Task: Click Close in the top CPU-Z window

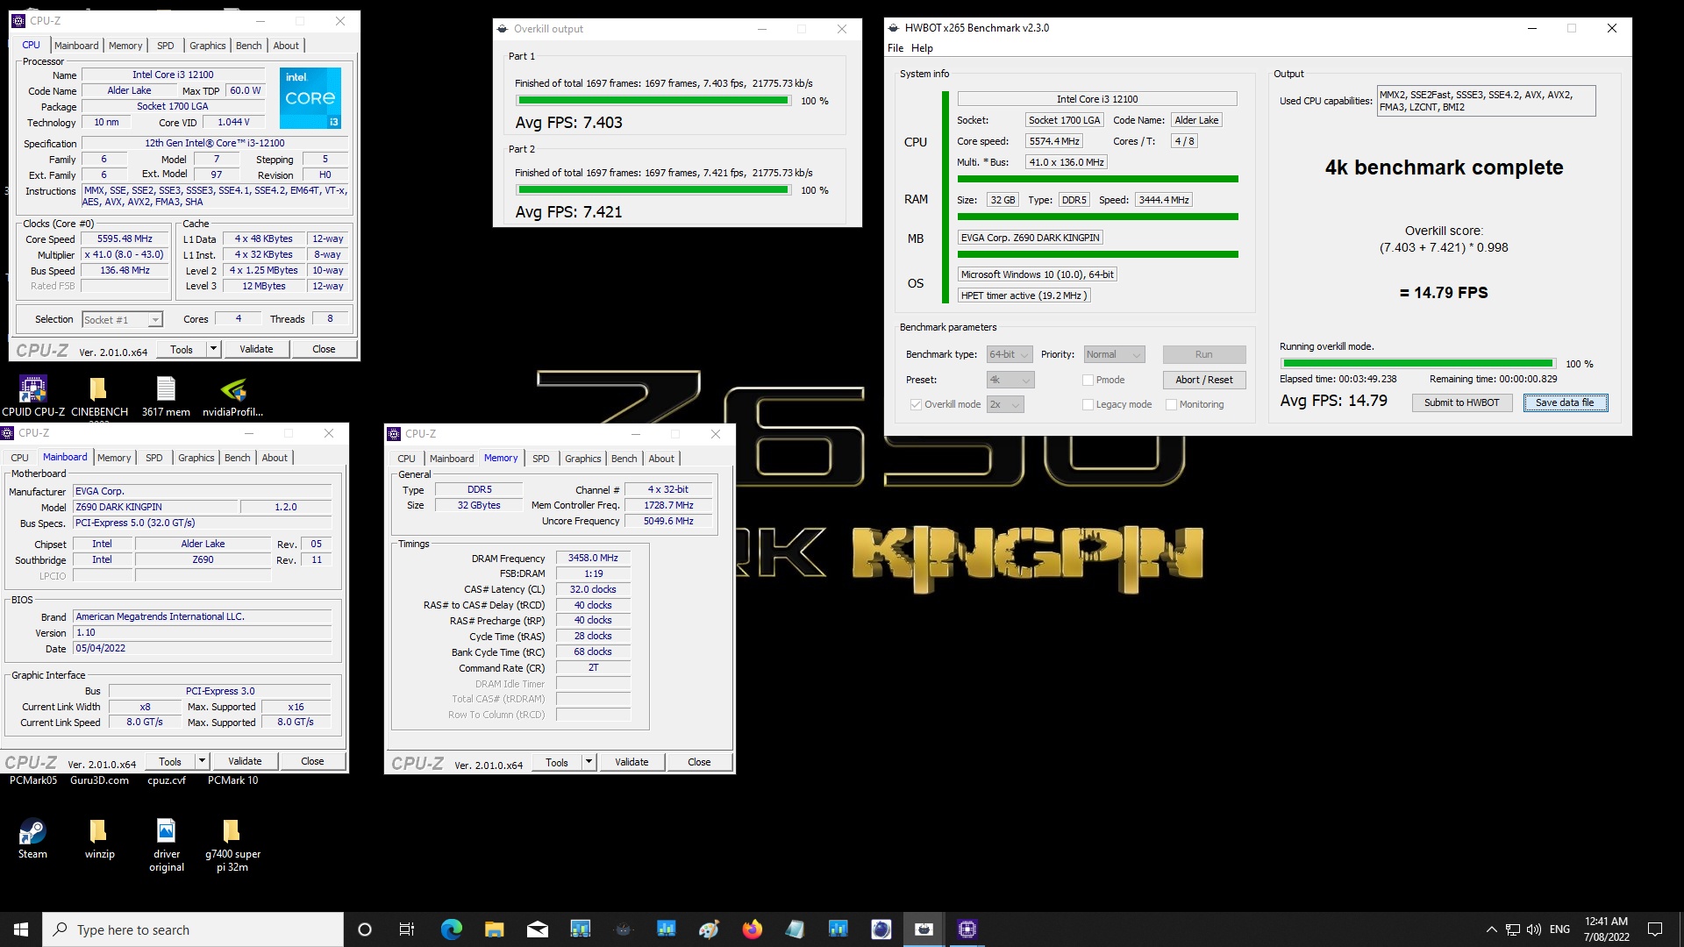Action: coord(324,349)
